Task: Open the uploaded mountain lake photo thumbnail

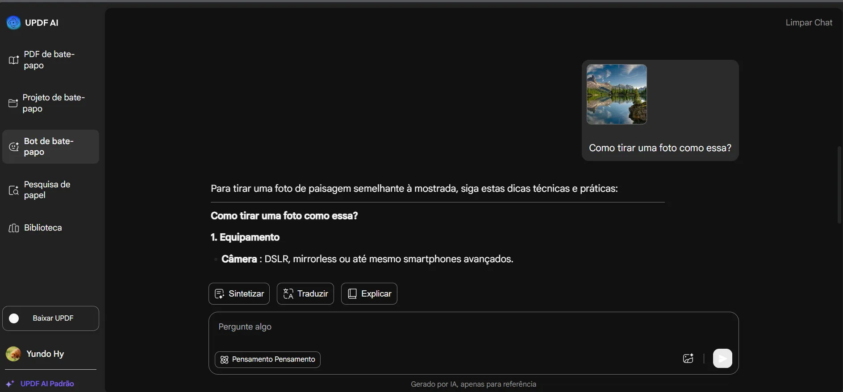Action: 617,94
